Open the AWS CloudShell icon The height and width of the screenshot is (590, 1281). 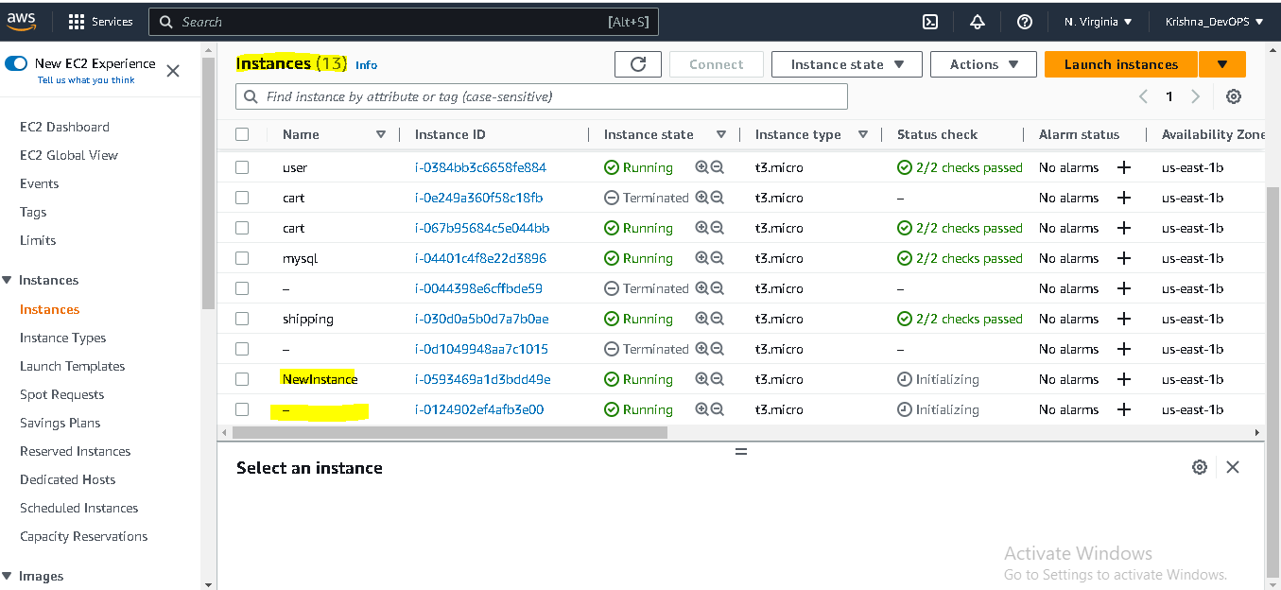[x=929, y=21]
